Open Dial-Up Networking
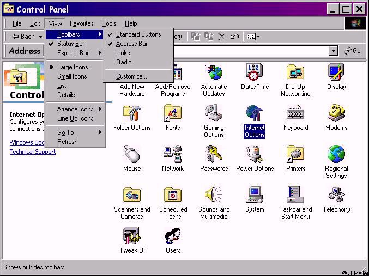The image size is (369, 276). coord(295,80)
